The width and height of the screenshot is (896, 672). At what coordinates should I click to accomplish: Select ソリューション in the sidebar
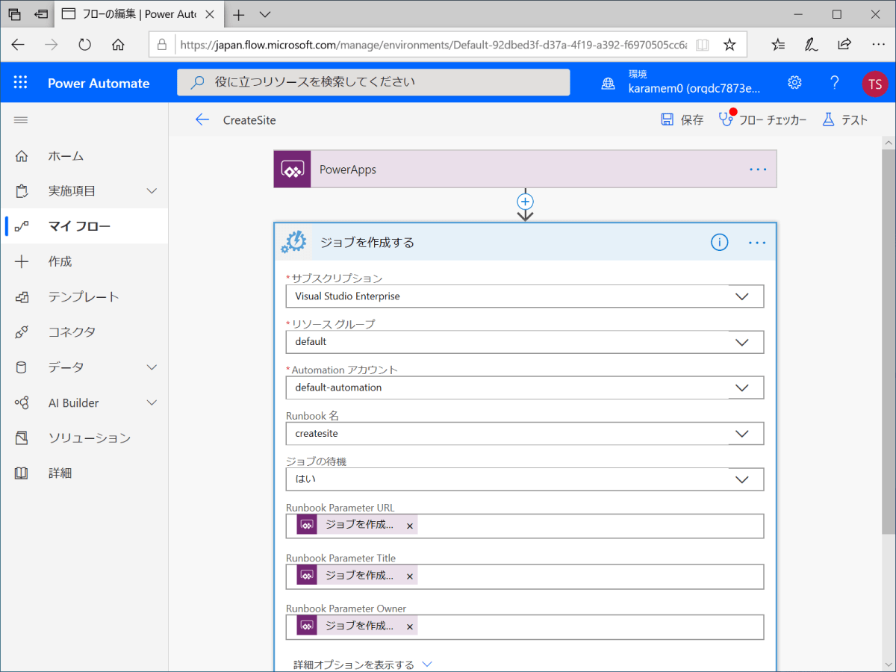[x=90, y=438]
